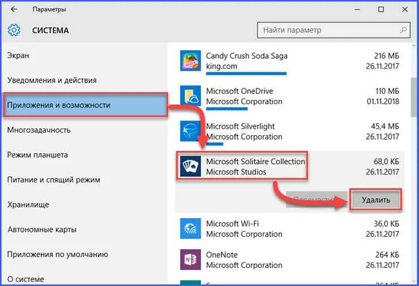Image resolution: width=419 pixels, height=286 pixels.
Task: Click the Найти параметр search field
Action: point(334,30)
